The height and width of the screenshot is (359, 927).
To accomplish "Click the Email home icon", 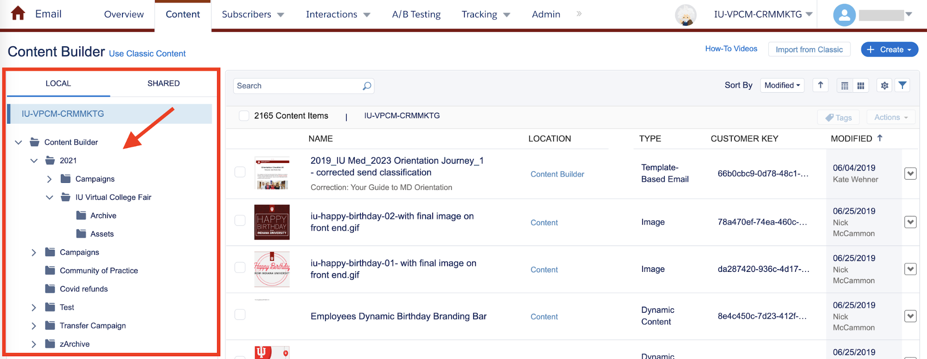I will (18, 13).
